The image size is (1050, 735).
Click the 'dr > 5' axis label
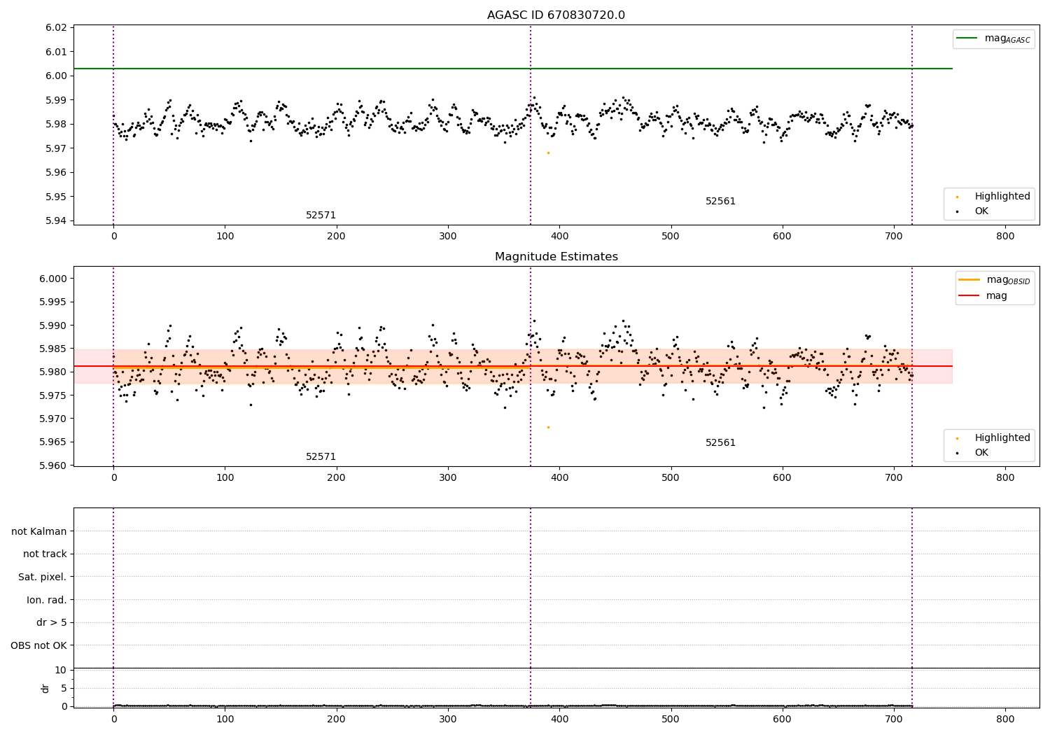click(x=52, y=623)
